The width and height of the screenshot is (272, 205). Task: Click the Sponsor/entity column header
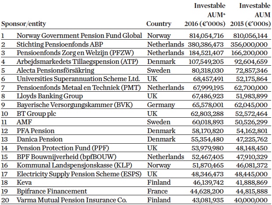coord(24,24)
